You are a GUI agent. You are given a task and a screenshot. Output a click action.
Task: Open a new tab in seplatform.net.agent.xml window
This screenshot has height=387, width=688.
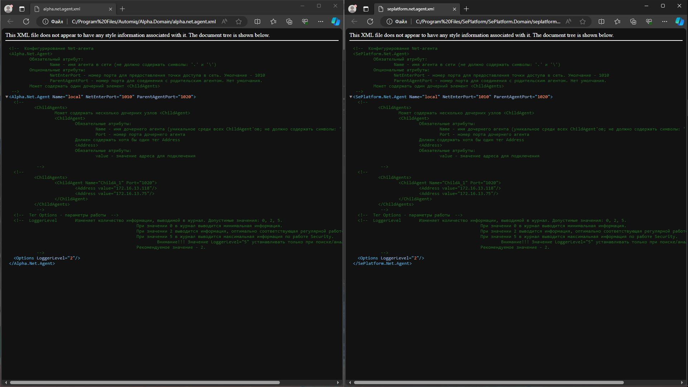coord(467,9)
